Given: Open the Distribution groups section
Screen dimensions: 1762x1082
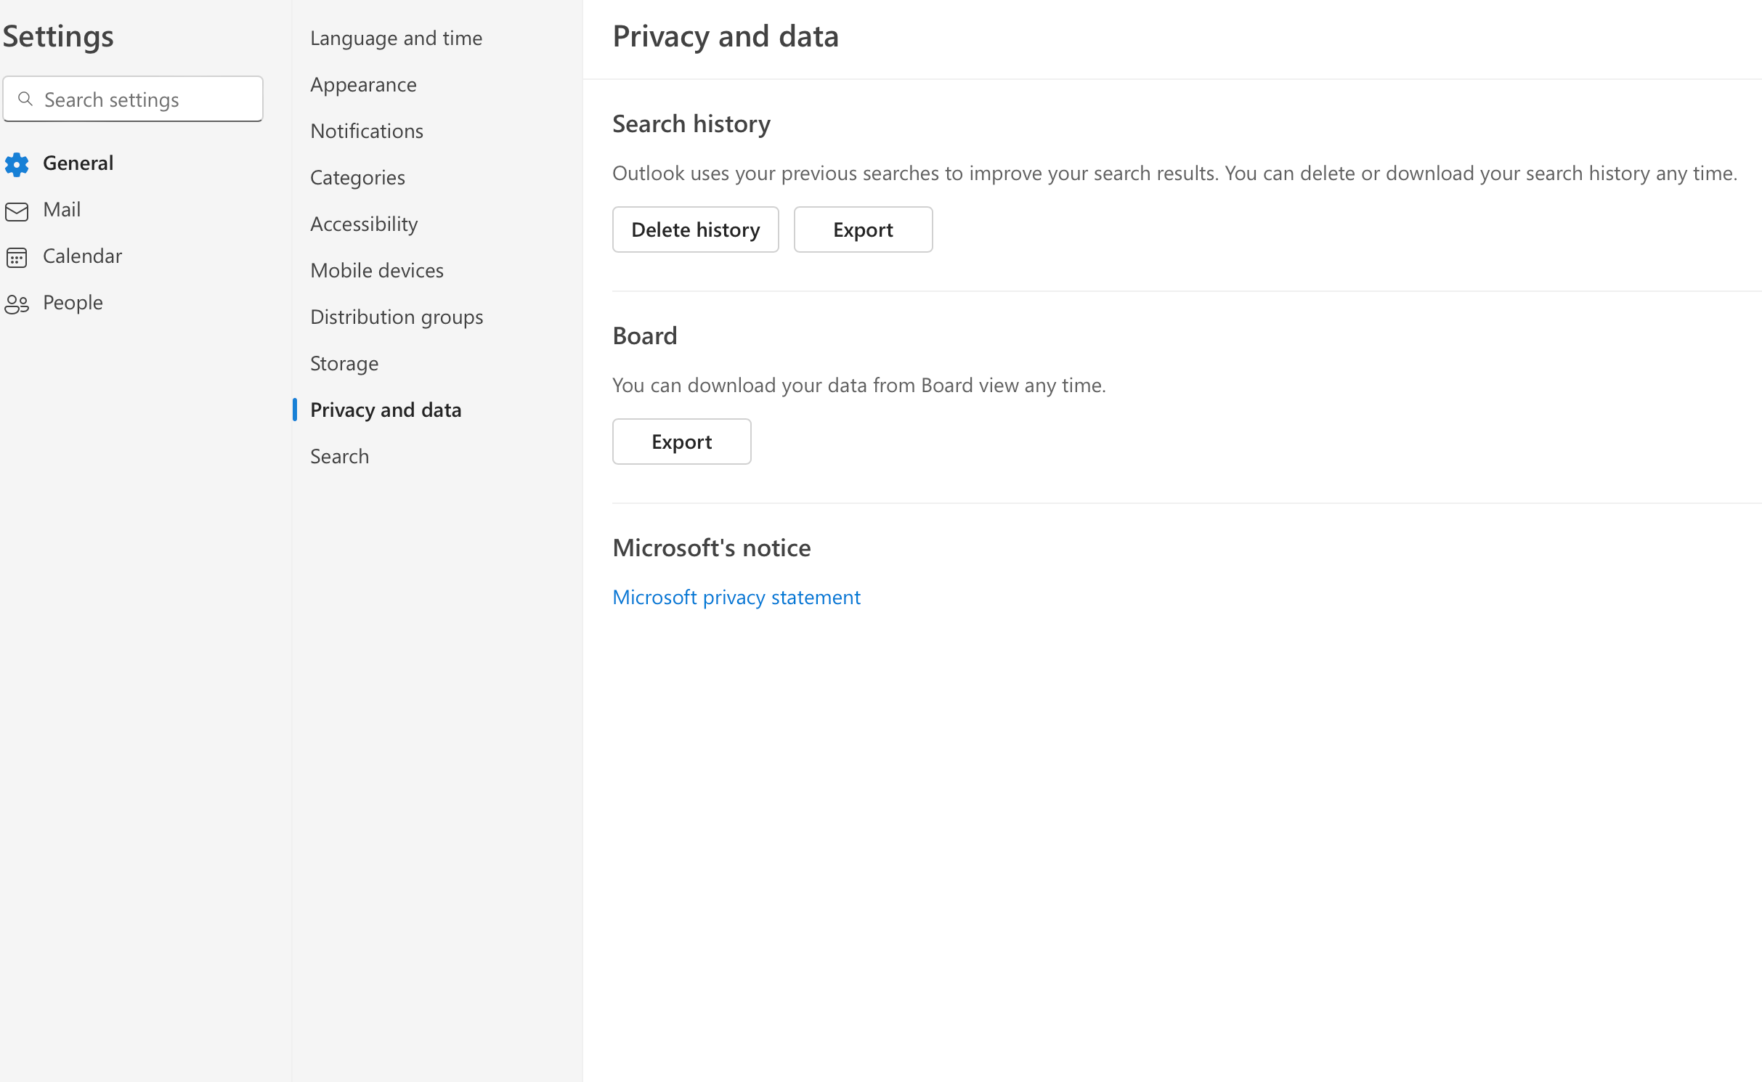Looking at the screenshot, I should [397, 317].
